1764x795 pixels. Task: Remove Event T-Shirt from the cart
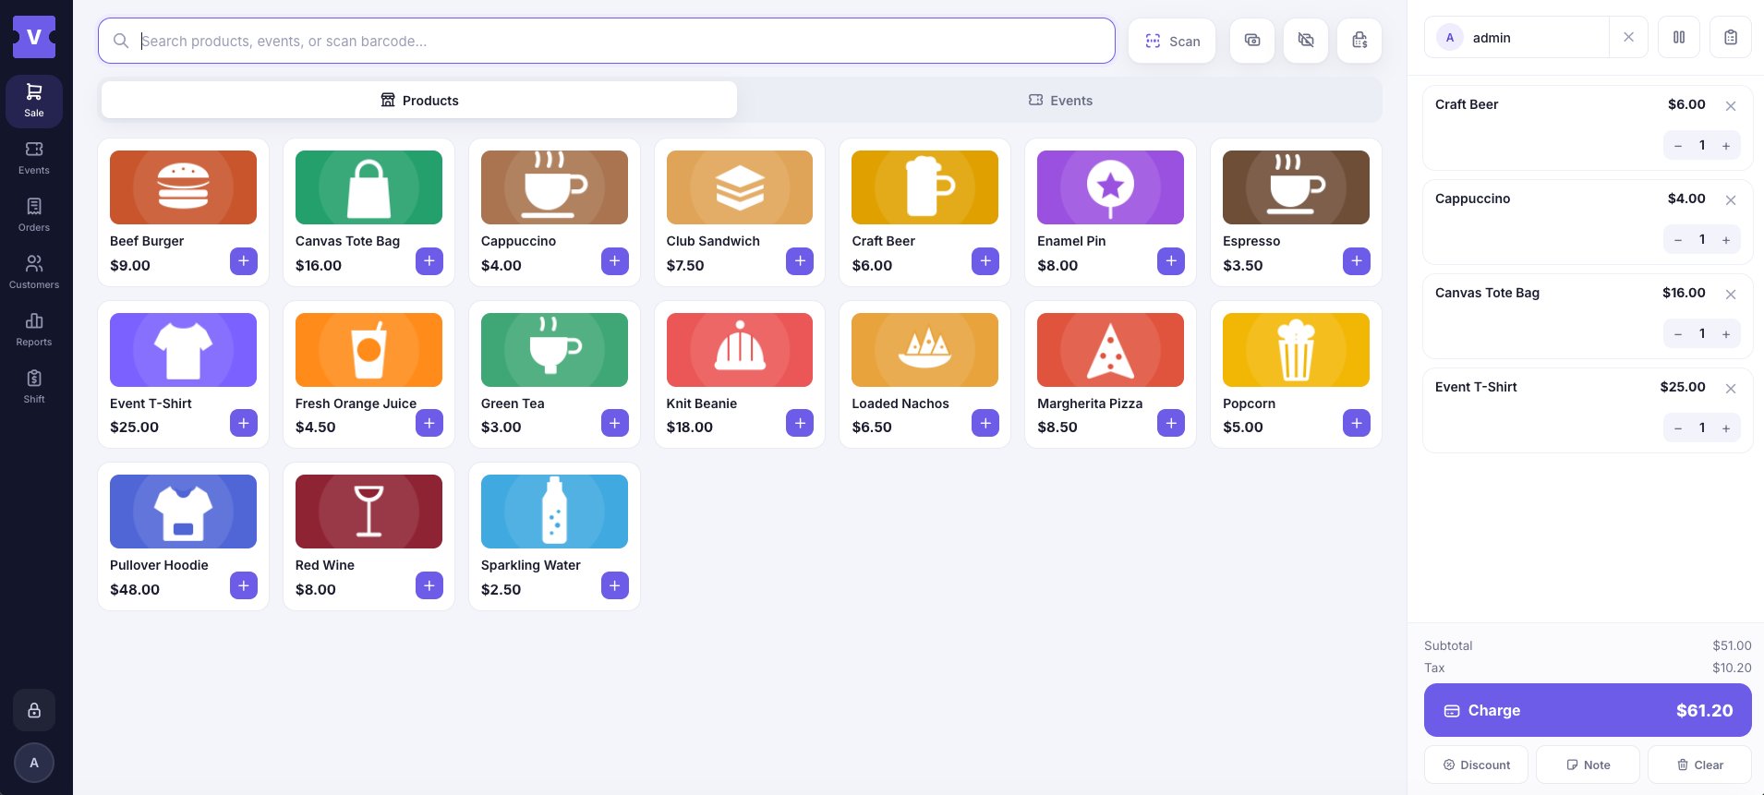[1731, 389]
